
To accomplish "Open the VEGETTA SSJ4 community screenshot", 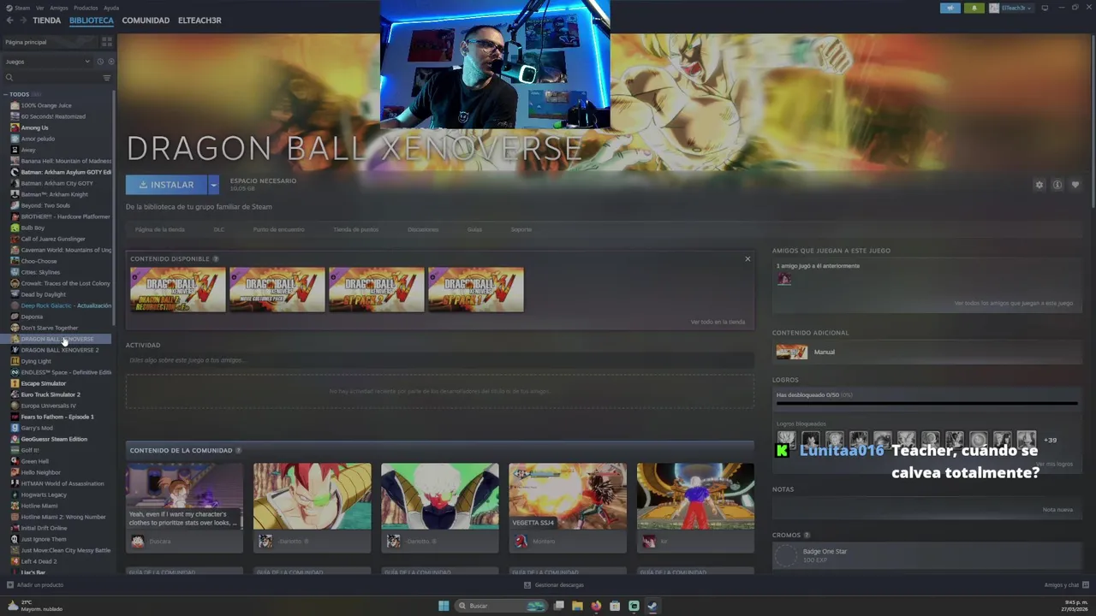I will [568, 496].
